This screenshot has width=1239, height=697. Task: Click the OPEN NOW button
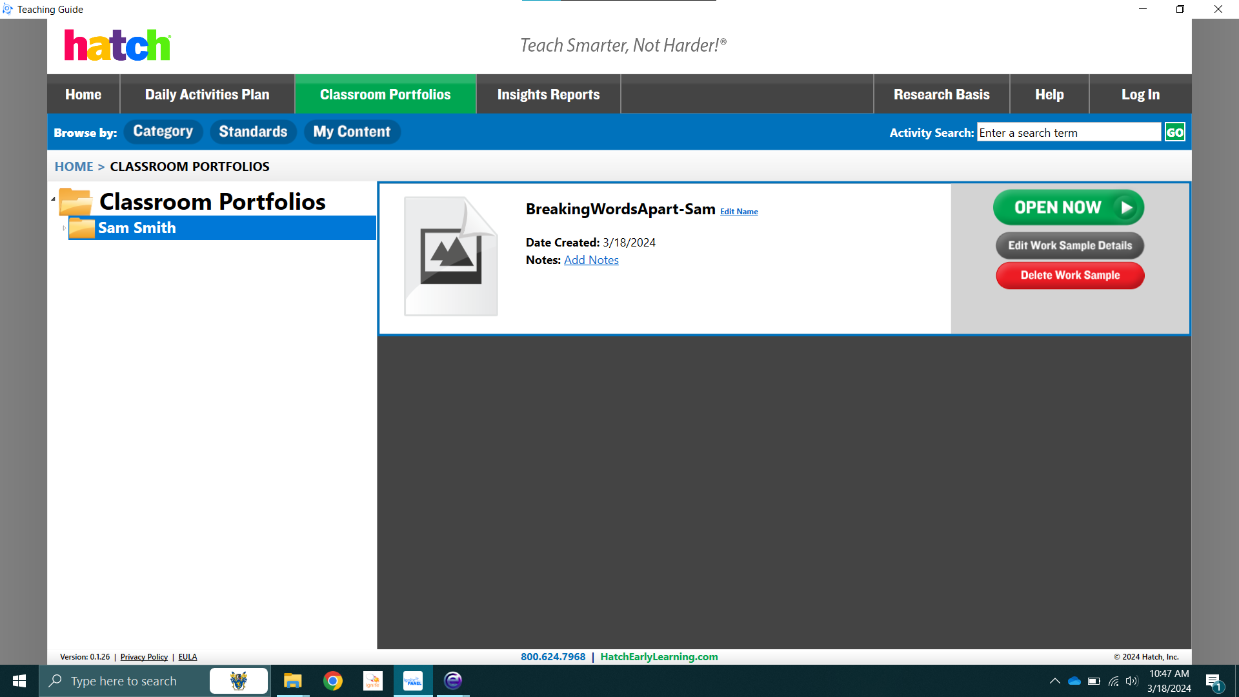click(1068, 207)
